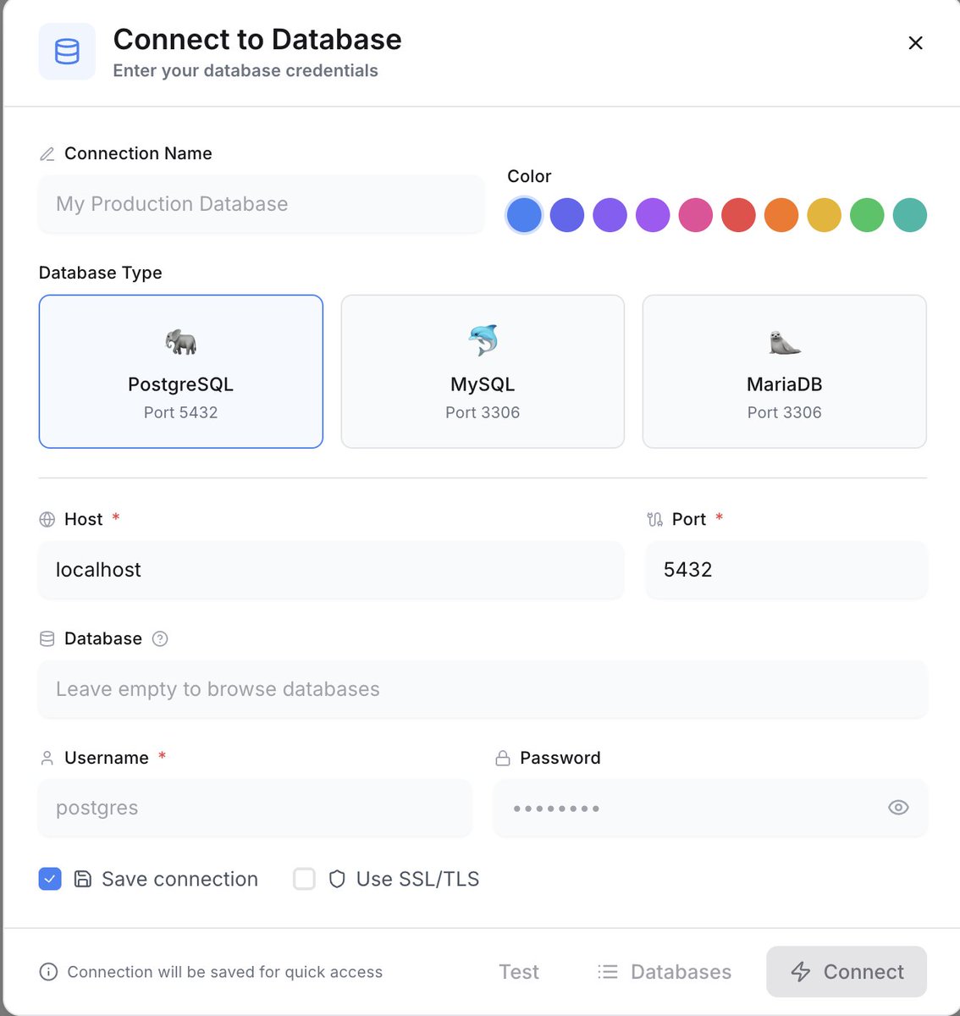This screenshot has height=1016, width=960.
Task: Click the MySQL dolphin icon
Action: [x=483, y=341]
